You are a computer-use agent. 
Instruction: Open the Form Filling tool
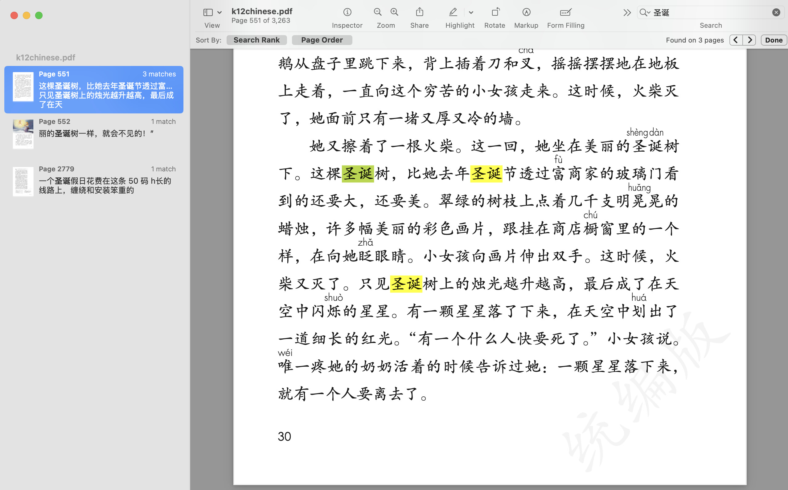566,12
